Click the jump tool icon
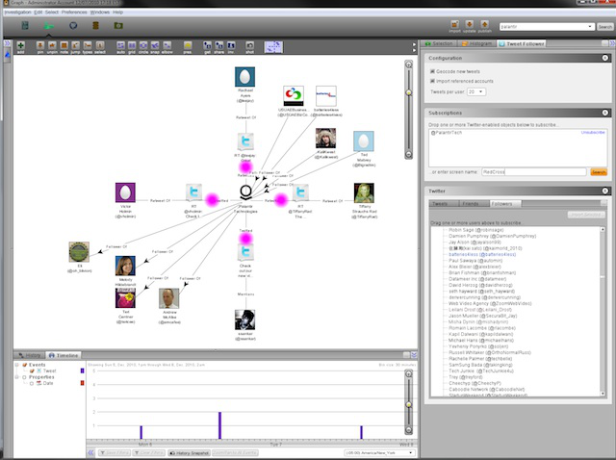The width and height of the screenshot is (616, 460). pyautogui.click(x=75, y=46)
